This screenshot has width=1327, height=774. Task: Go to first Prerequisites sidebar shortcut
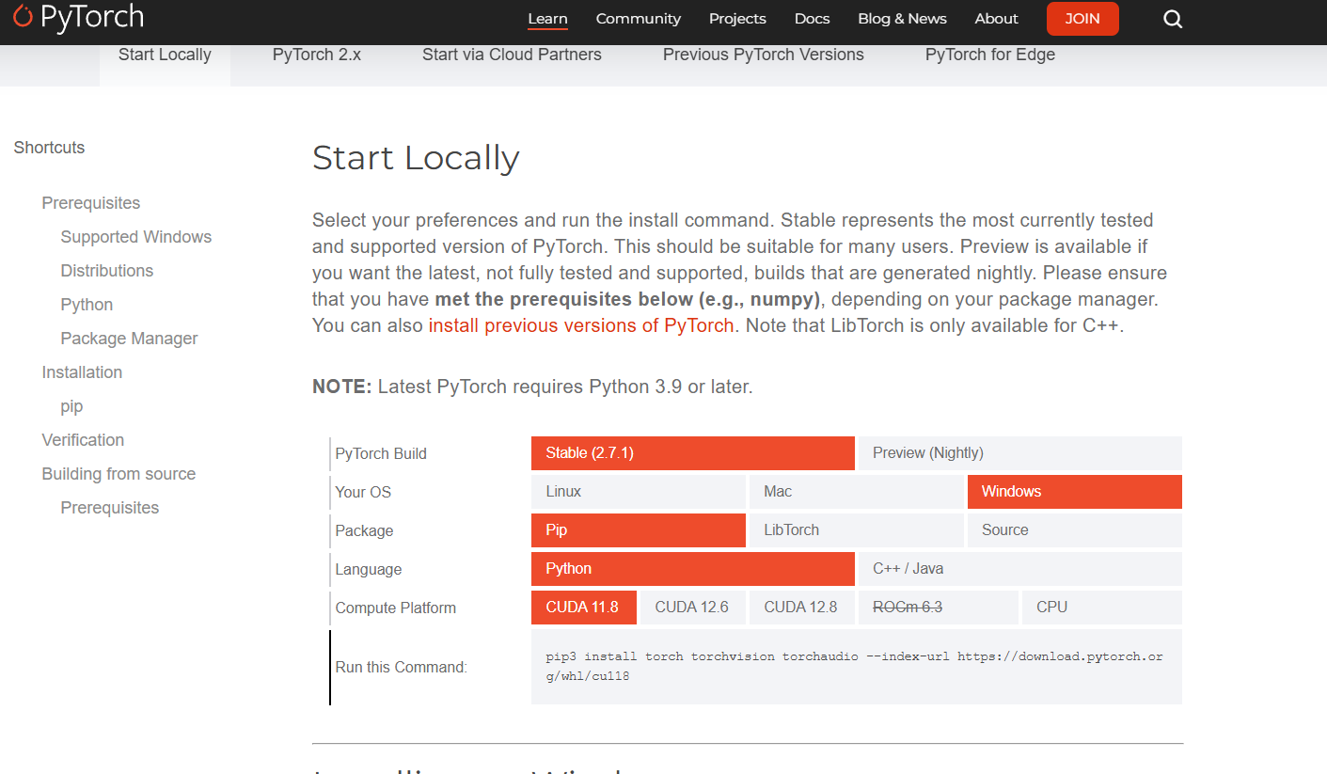tap(91, 203)
